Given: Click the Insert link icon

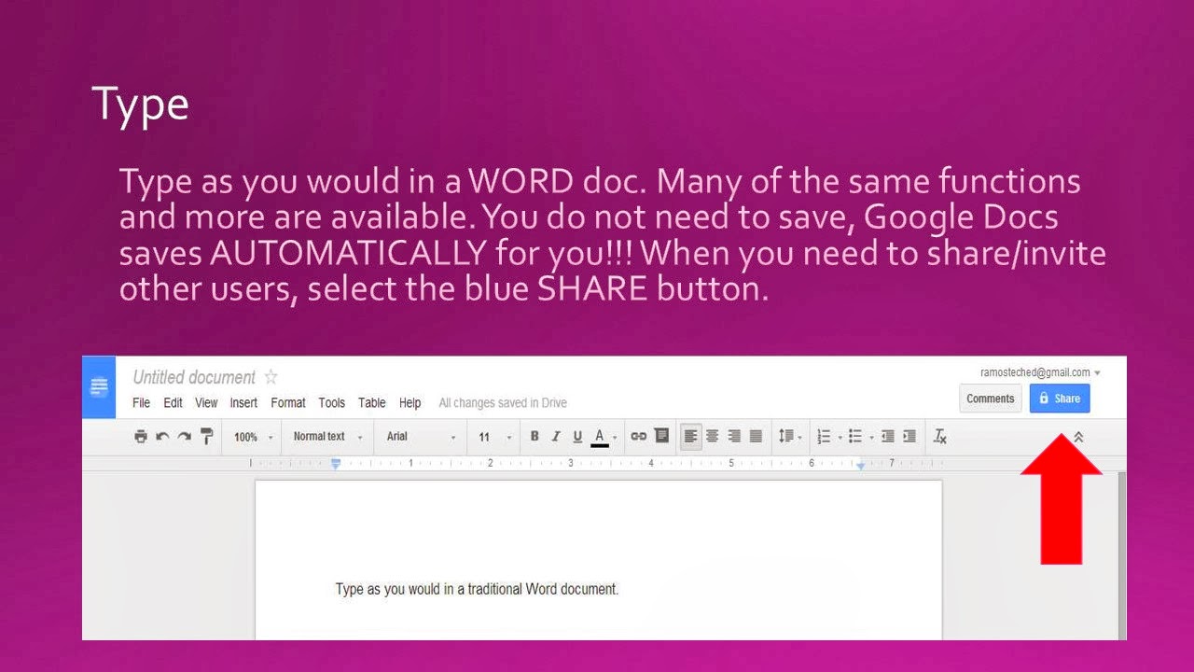Looking at the screenshot, I should (639, 436).
